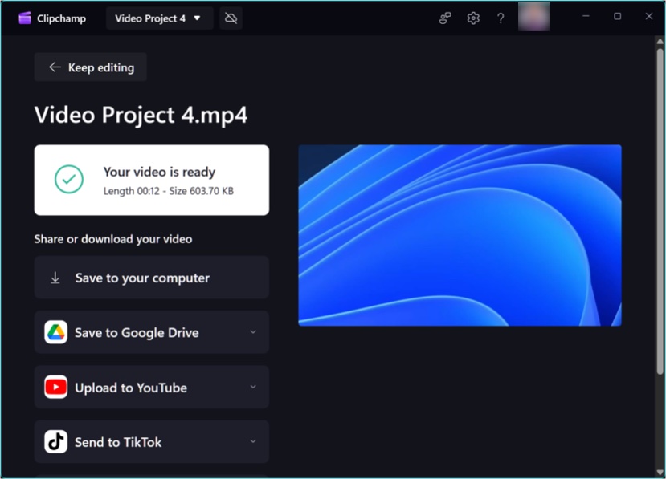
Task: Open the Video Project 4 dropdown
Action: [159, 18]
